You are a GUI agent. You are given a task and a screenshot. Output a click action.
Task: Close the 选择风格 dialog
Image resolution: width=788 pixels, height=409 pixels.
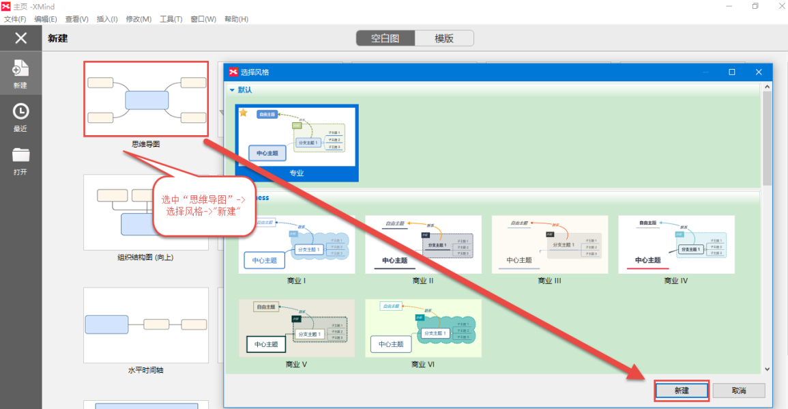759,72
